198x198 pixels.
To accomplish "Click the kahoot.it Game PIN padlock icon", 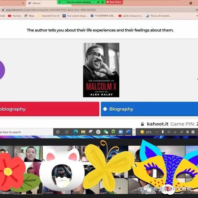I will 142,124.
